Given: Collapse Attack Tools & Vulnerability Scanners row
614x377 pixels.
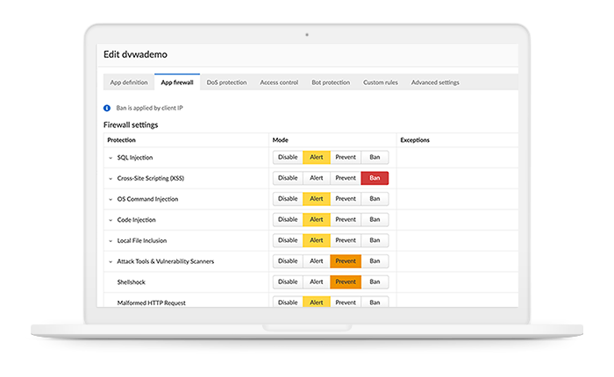Looking at the screenshot, I should [111, 261].
